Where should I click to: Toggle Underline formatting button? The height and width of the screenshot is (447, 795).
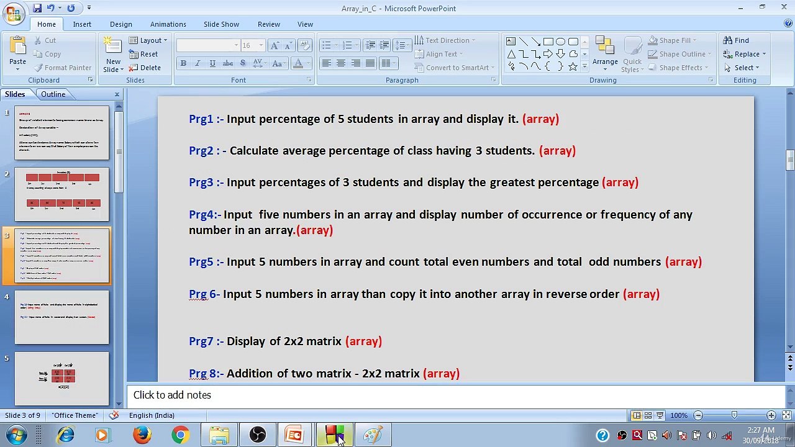[212, 63]
